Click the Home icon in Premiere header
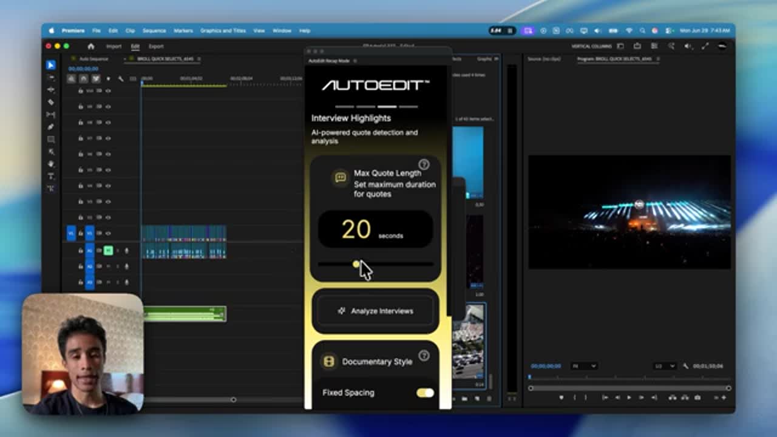 [91, 46]
